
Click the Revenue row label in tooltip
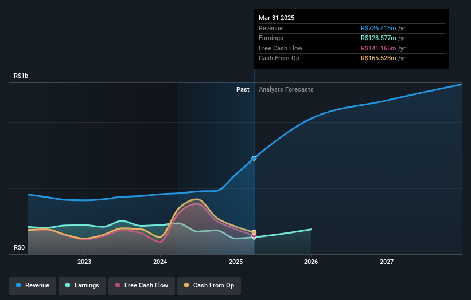coord(271,28)
